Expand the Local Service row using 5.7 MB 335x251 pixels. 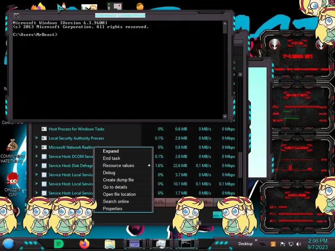coord(36,175)
